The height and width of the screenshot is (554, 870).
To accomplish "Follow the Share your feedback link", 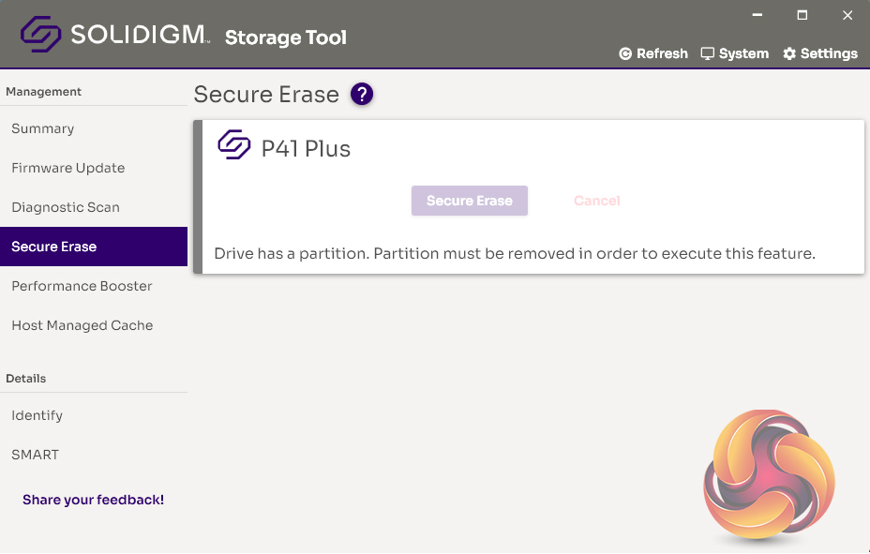I will (x=94, y=500).
